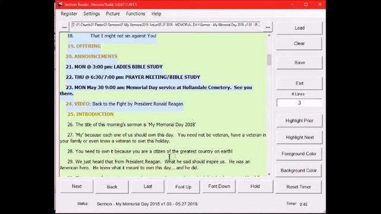Minimize the Sermon Reader window

[x=292, y=4]
